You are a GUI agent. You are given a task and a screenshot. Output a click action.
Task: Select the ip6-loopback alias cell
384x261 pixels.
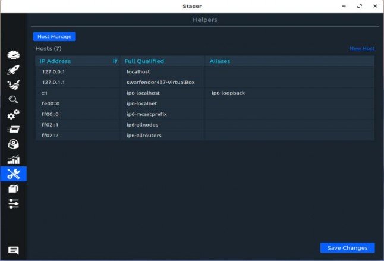point(289,93)
